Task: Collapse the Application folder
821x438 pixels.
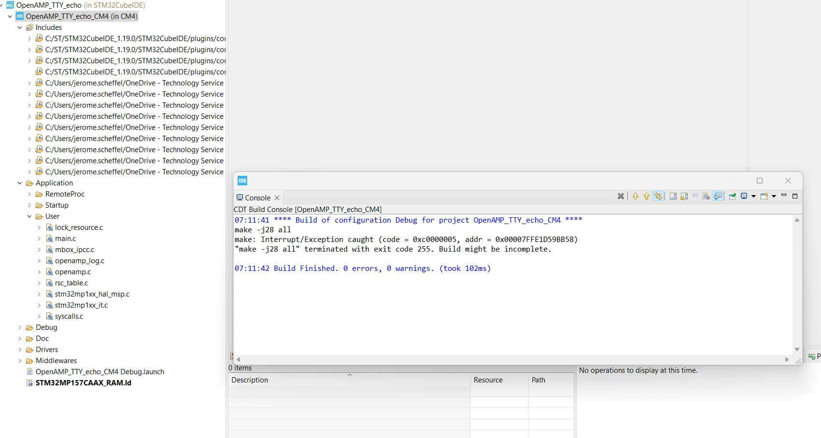Action: tap(19, 183)
